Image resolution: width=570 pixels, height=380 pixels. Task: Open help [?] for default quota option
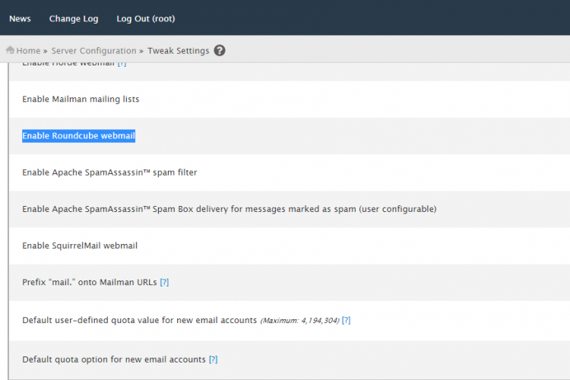point(213,359)
